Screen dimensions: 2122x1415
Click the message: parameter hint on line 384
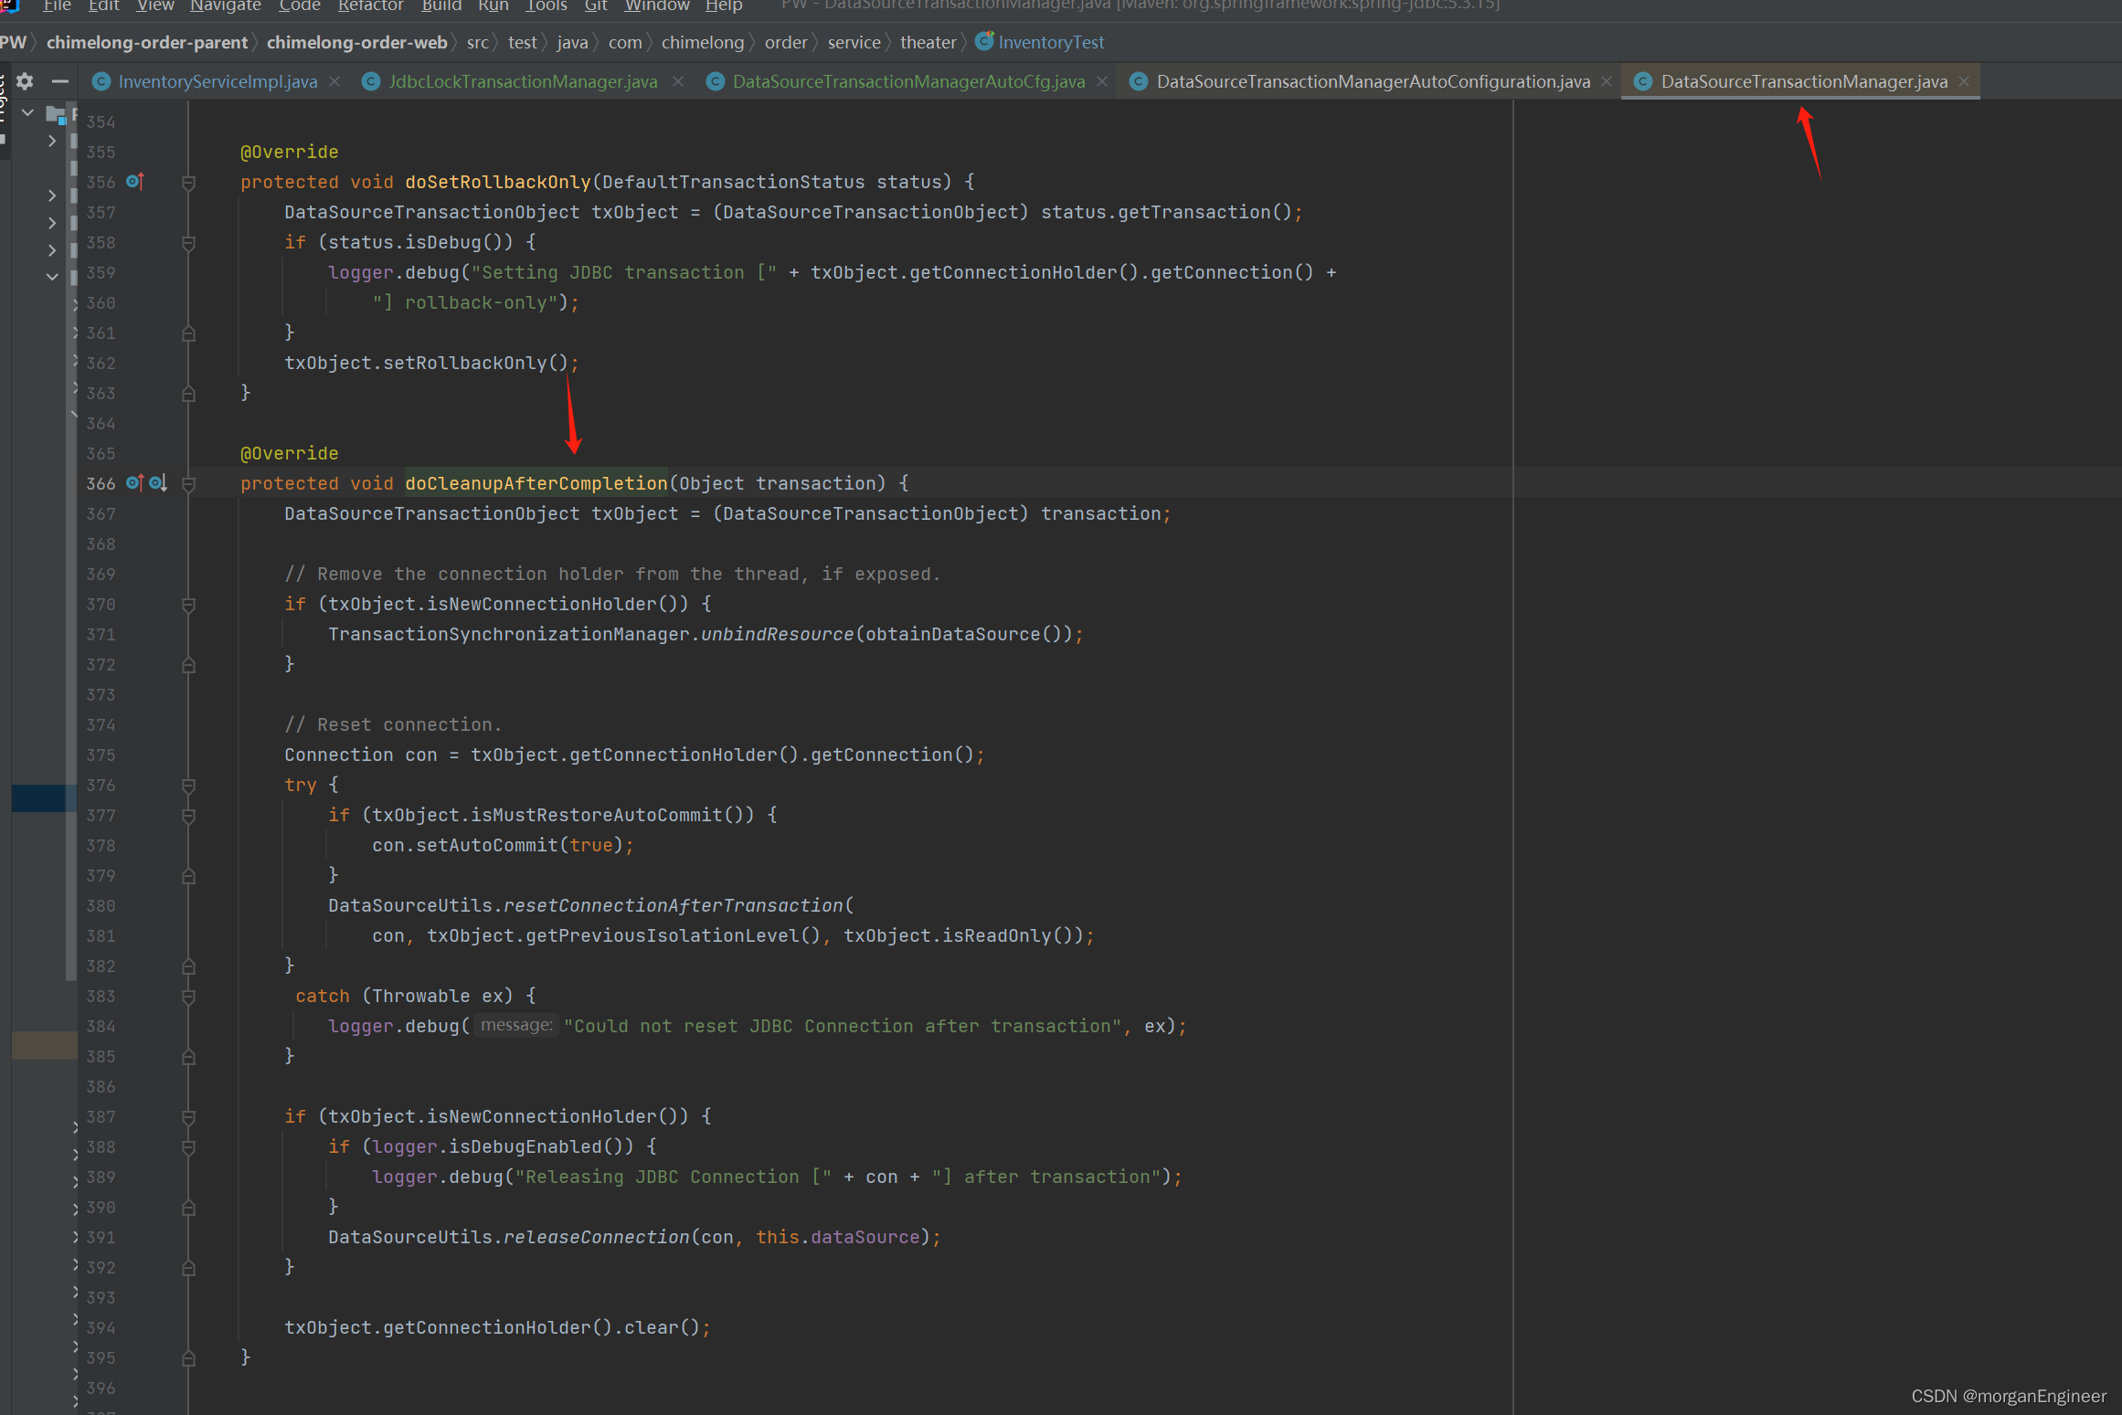coord(516,1025)
